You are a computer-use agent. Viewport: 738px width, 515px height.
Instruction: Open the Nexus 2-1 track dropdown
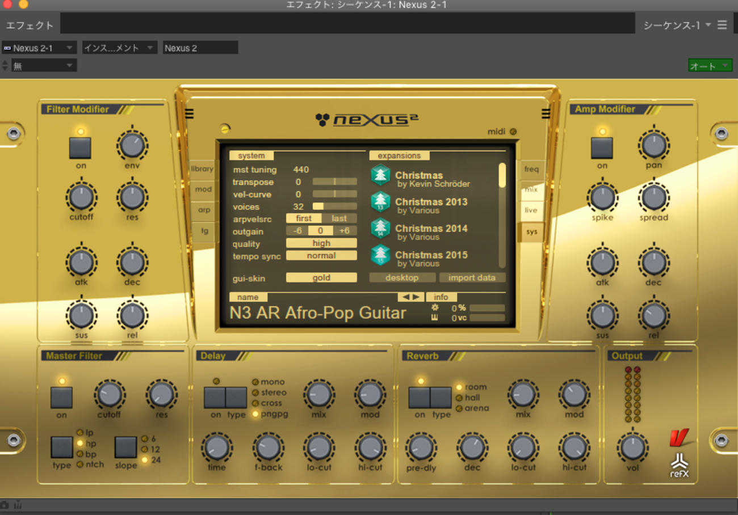pyautogui.click(x=39, y=48)
